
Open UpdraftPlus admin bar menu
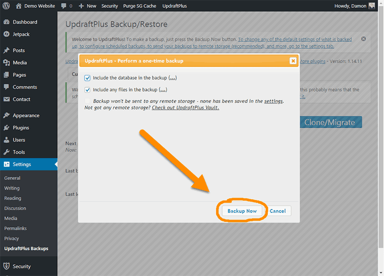pyautogui.click(x=175, y=6)
